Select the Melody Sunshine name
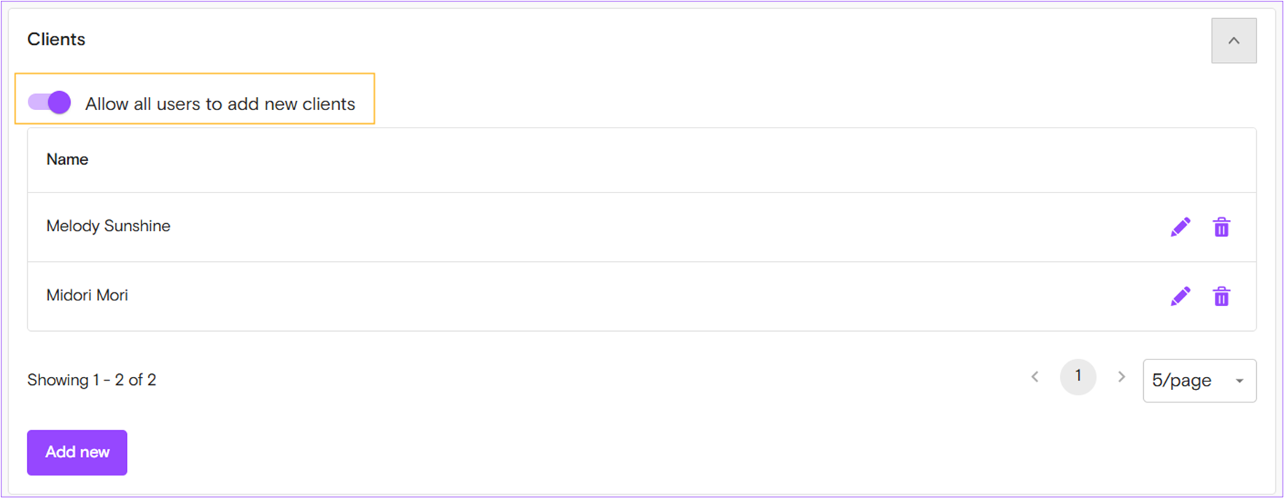The width and height of the screenshot is (1284, 498). coord(109,226)
